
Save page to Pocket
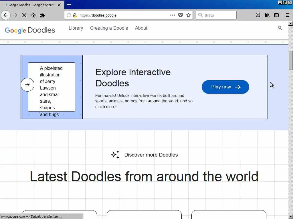[x=181, y=15]
